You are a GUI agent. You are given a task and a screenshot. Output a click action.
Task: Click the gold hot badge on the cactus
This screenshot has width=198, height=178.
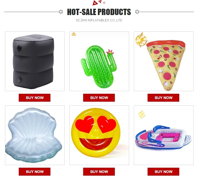tap(74, 34)
